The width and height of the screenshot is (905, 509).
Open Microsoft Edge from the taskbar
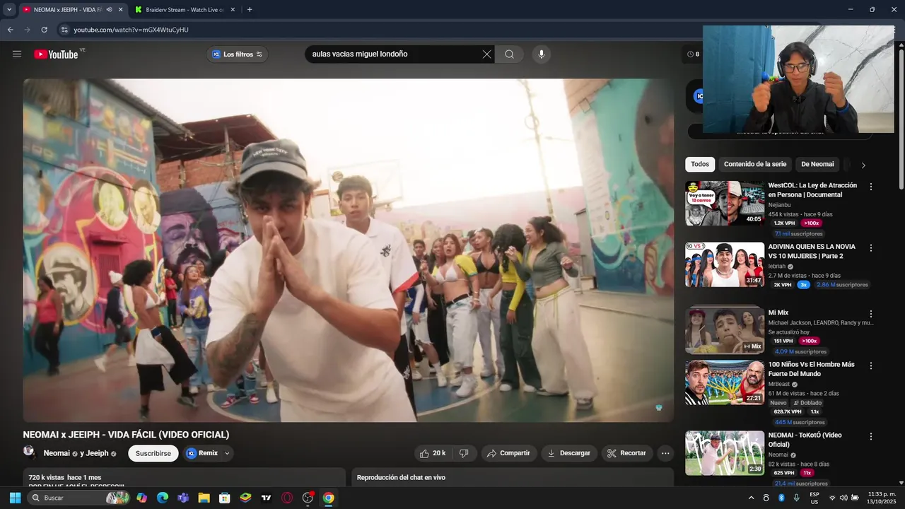(163, 498)
